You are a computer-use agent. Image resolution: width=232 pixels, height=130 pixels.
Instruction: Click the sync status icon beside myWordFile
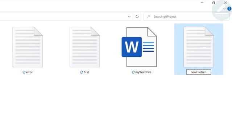[x=133, y=72]
